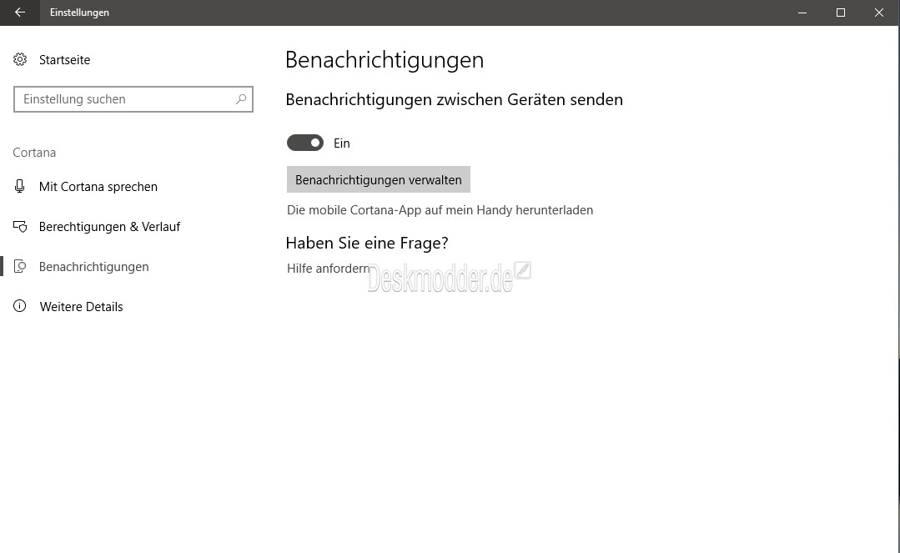Click the info icon beside Weitere Details
This screenshot has height=553, width=900.
coord(20,307)
